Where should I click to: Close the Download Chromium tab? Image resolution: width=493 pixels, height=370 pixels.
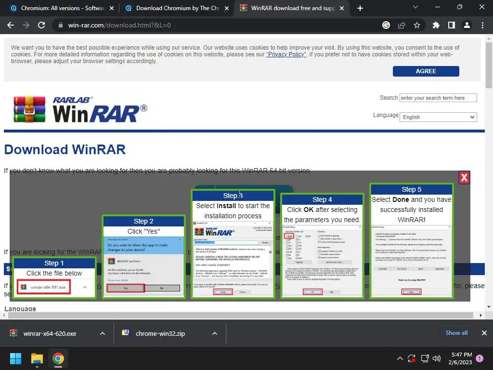coord(227,8)
